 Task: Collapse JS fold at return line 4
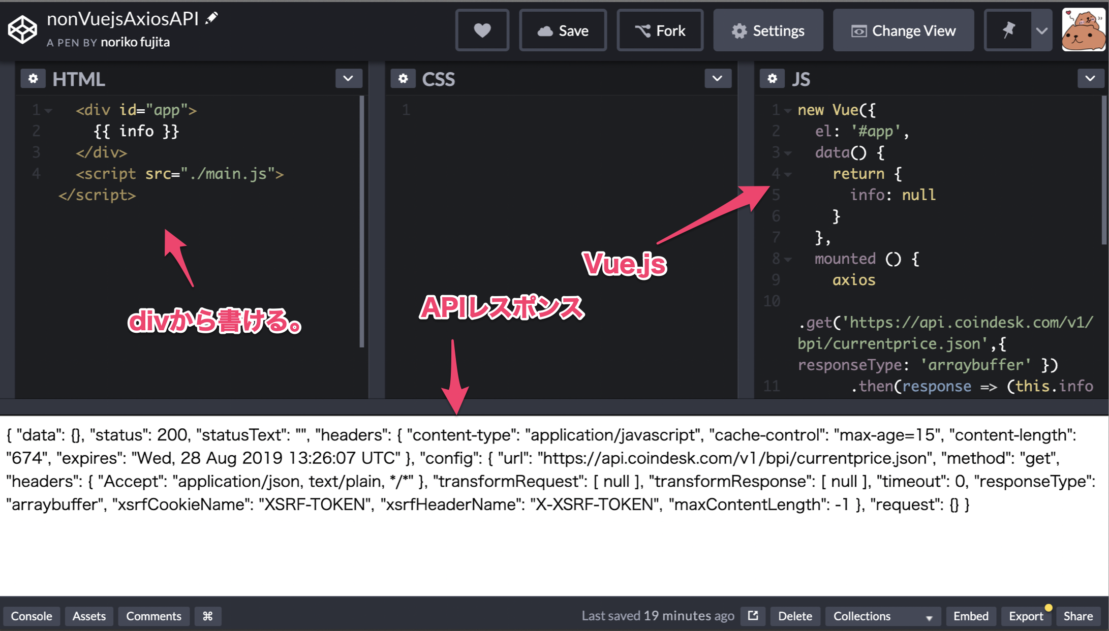pos(787,174)
